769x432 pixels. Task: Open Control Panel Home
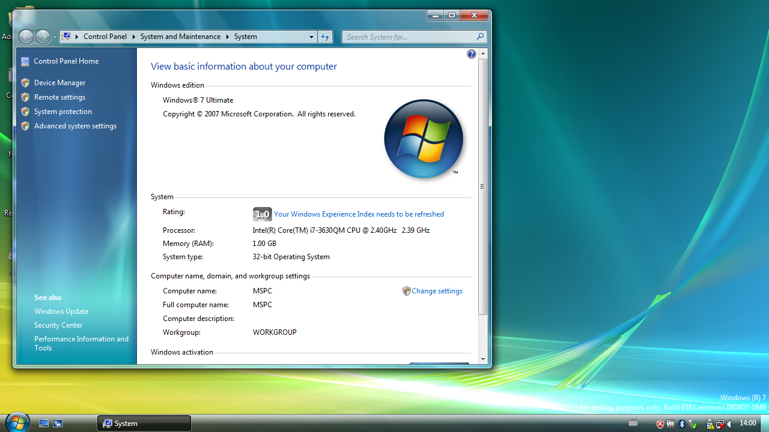66,61
